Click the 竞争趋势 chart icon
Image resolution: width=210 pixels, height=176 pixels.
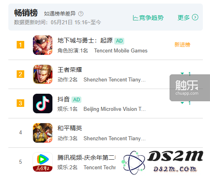pyautogui.click(x=135, y=18)
